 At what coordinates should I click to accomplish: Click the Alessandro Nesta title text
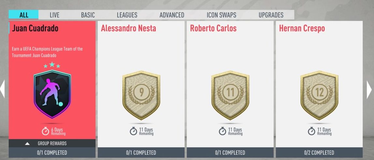128,28
